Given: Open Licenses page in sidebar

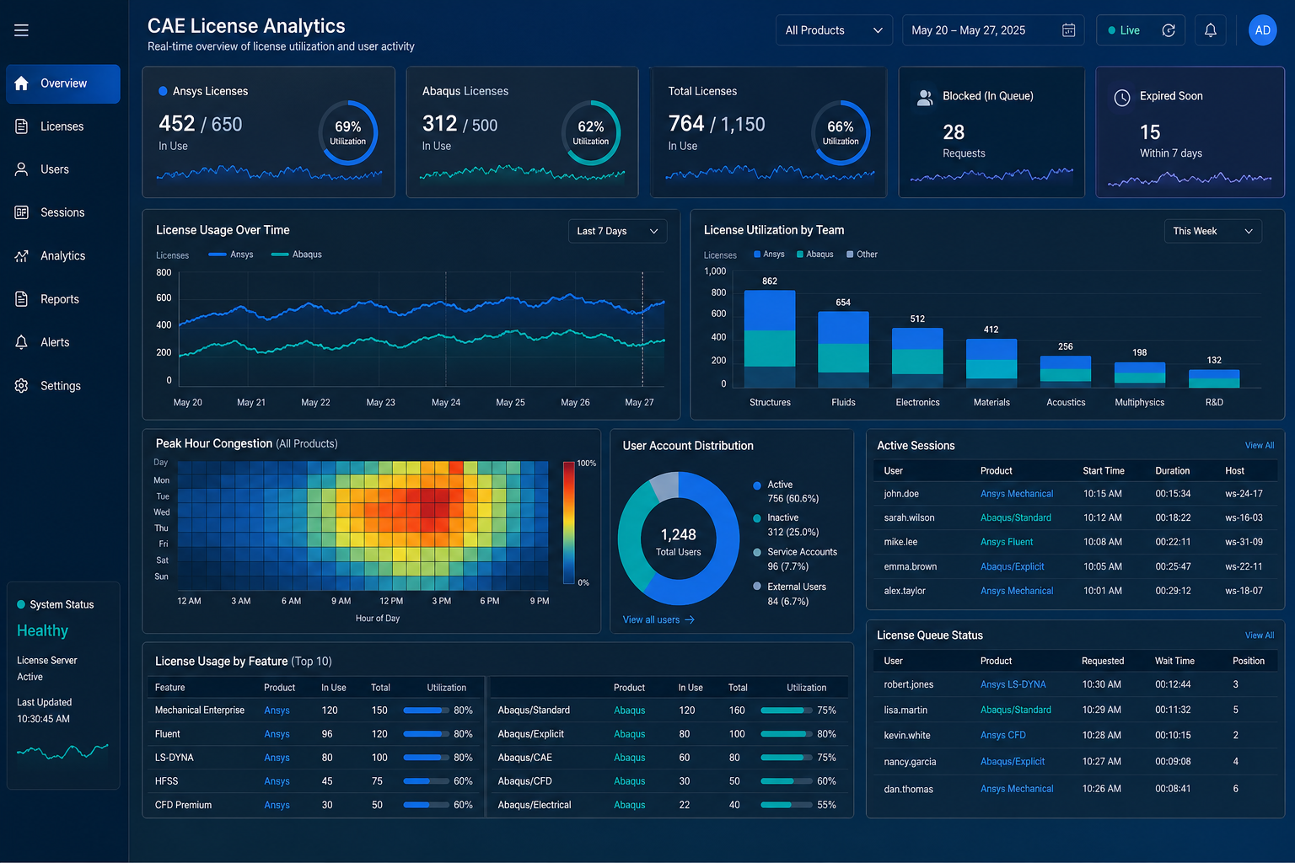Looking at the screenshot, I should [63, 126].
